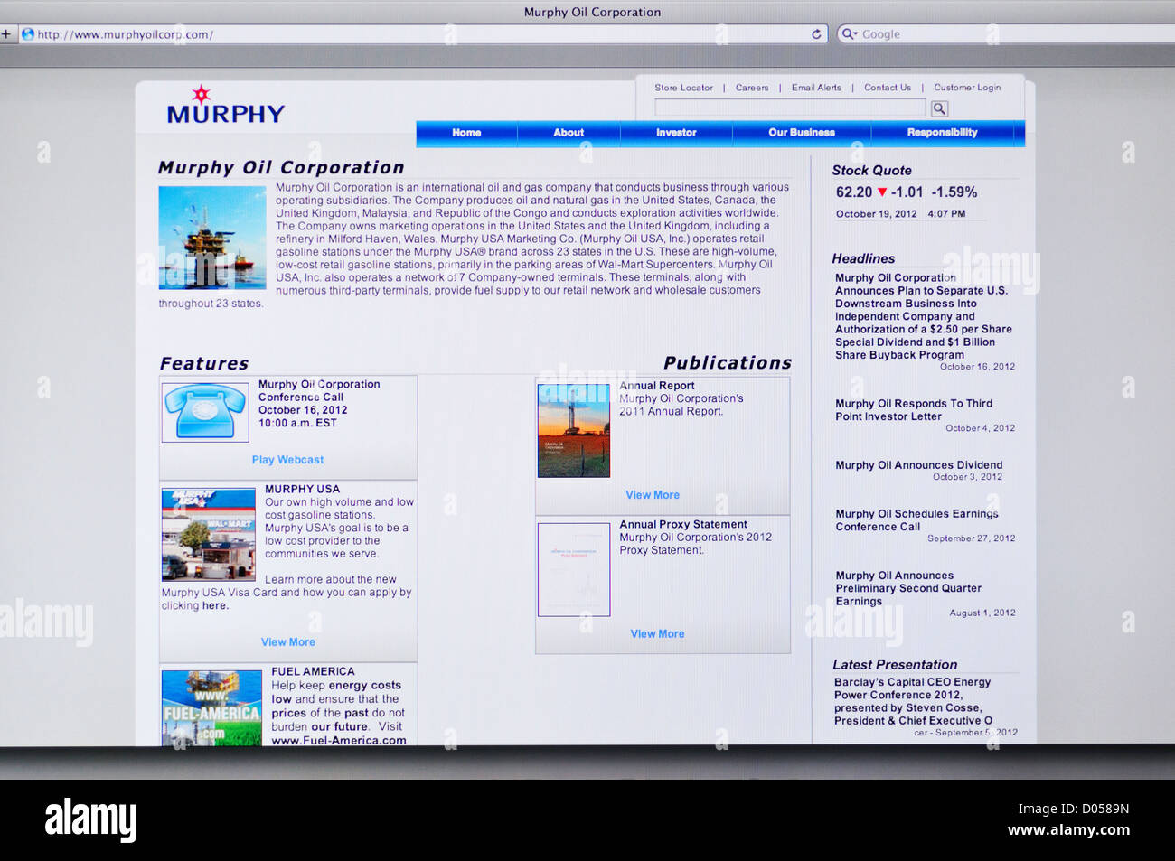Screen dimensions: 1175x861
Task: Click the Murphy Oil Corporation Conference Call text
Action: (319, 390)
